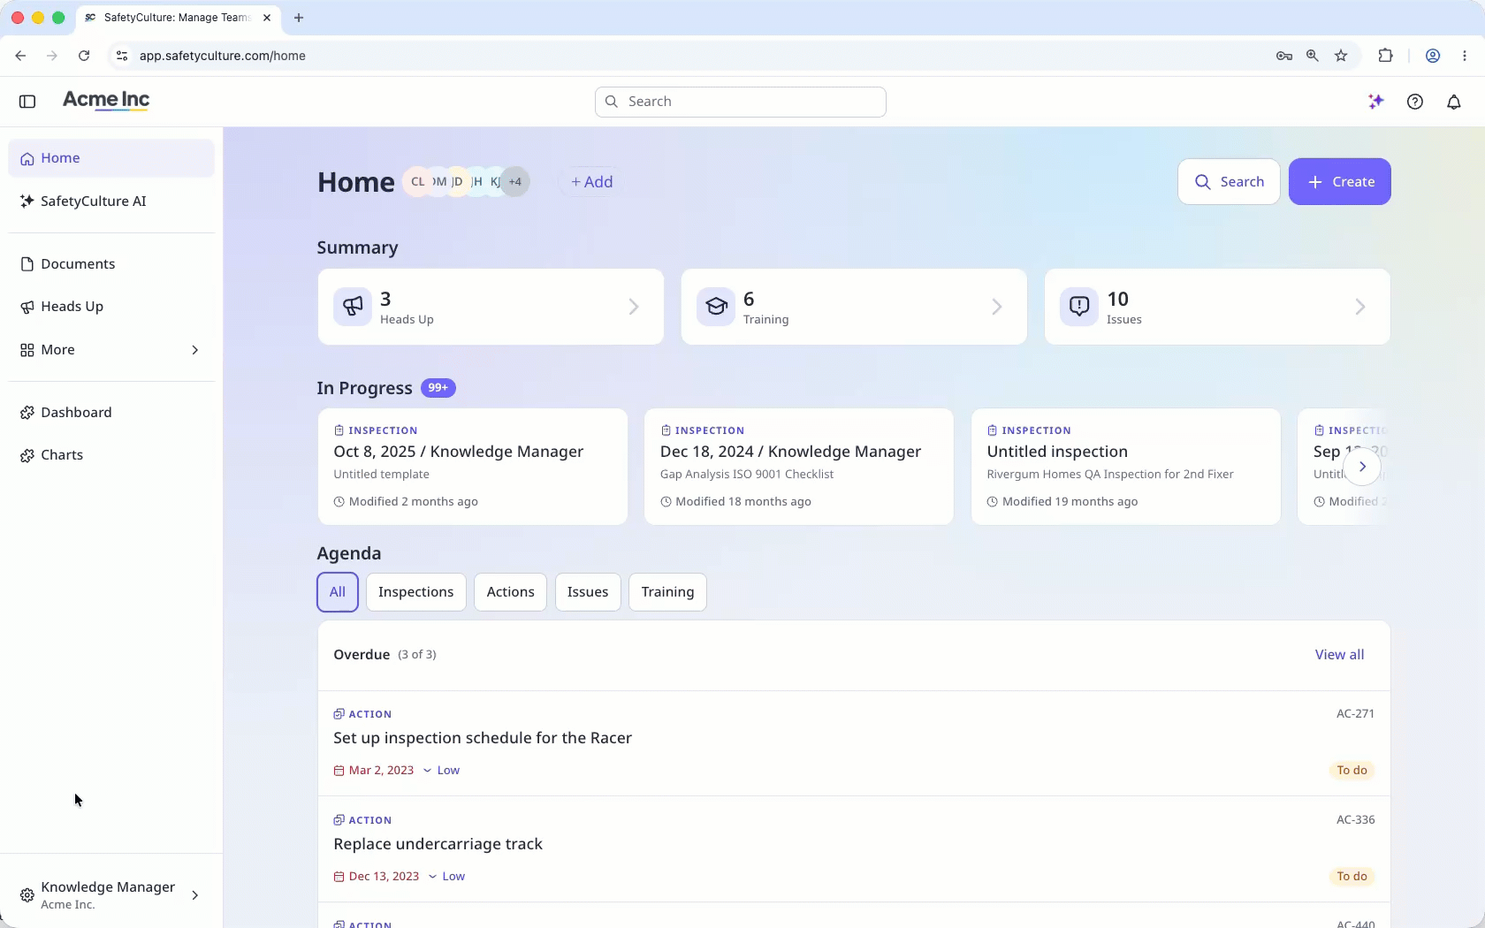Click the AC-336 action ID
Image resolution: width=1485 pixels, height=928 pixels.
1355,820
